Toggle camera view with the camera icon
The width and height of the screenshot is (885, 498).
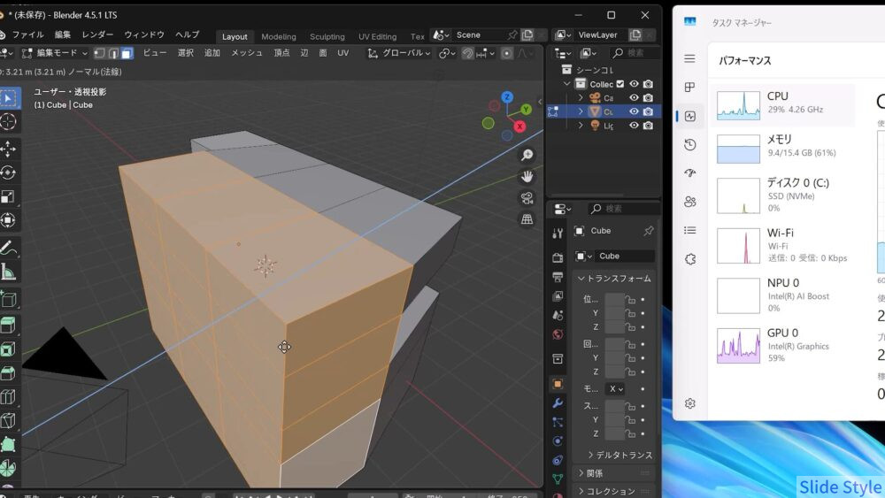click(x=527, y=197)
